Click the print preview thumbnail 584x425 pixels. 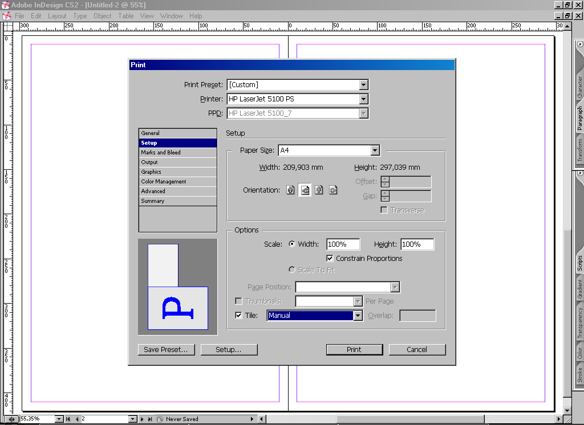[178, 287]
